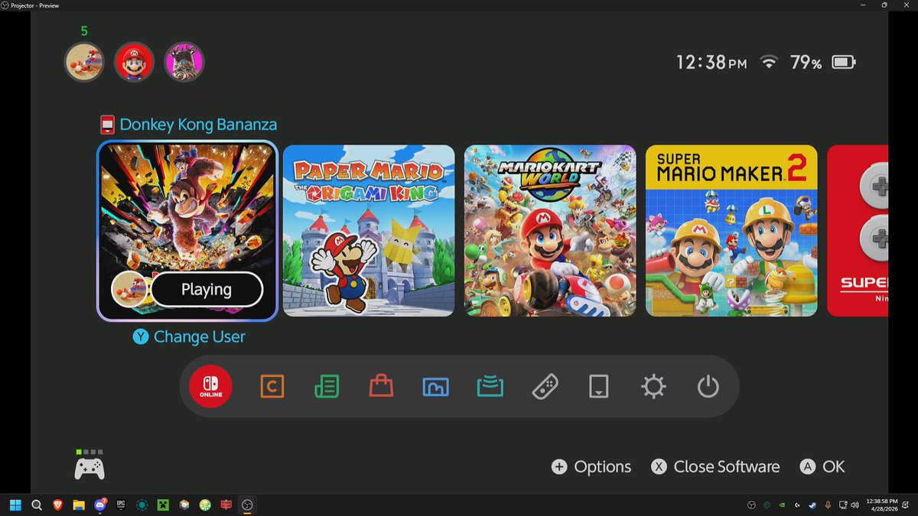
Task: Open the blue Album icon
Action: [x=435, y=387]
